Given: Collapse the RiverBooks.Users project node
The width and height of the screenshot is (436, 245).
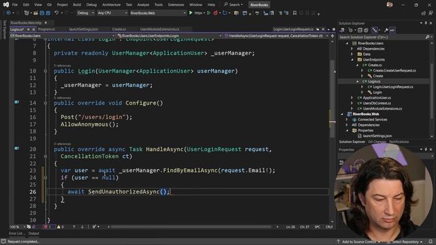Looking at the screenshot, I should click(x=347, y=44).
